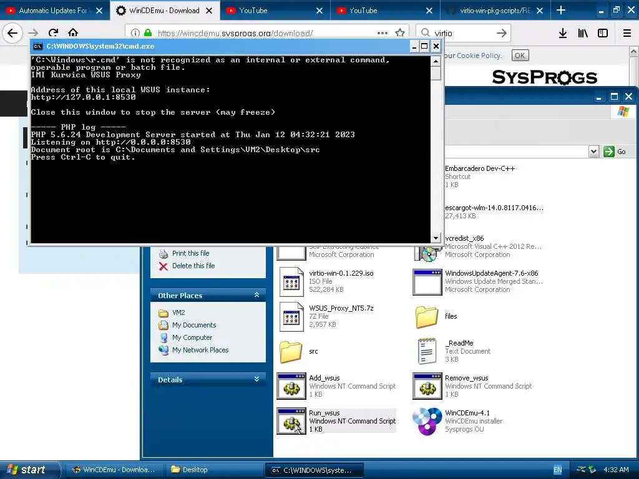Click the Delete this file red X icon
639x479 pixels.
point(163,266)
